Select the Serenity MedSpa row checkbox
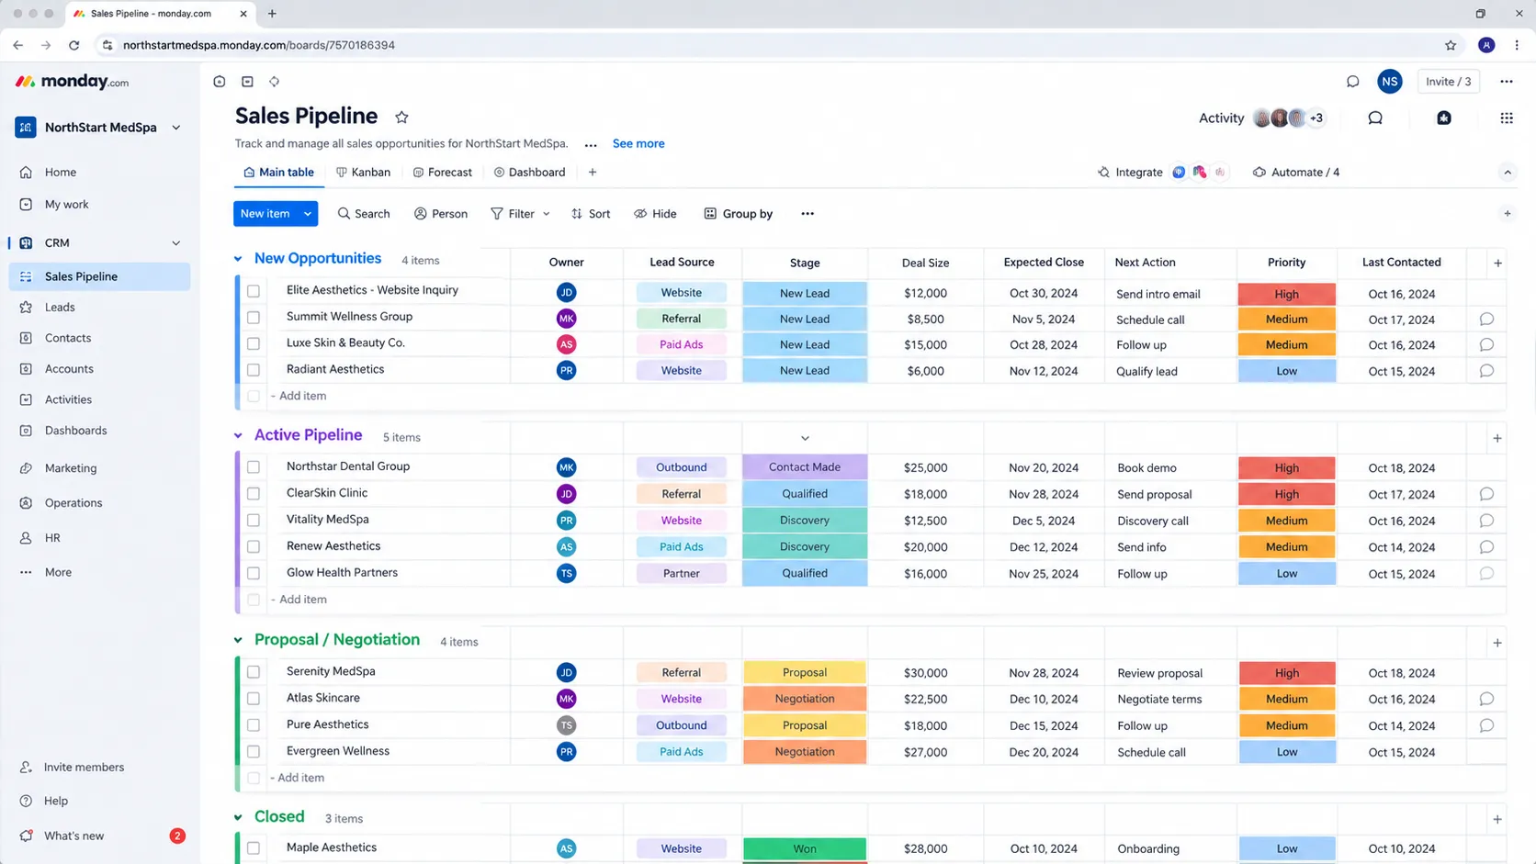1536x864 pixels. 254,672
